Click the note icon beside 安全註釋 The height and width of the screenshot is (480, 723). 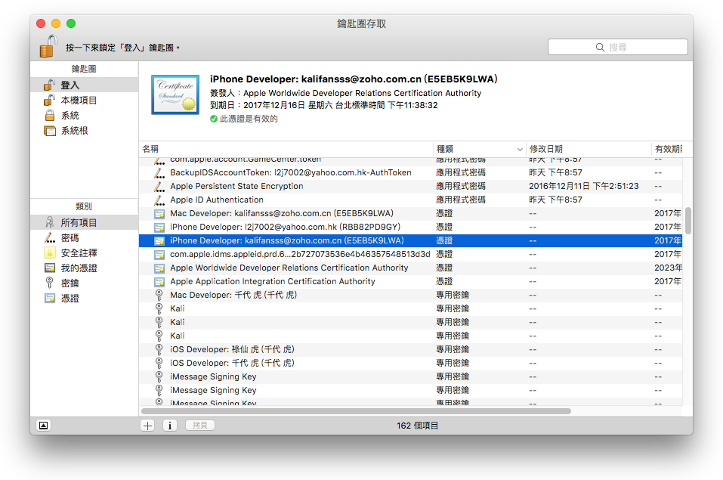point(50,253)
